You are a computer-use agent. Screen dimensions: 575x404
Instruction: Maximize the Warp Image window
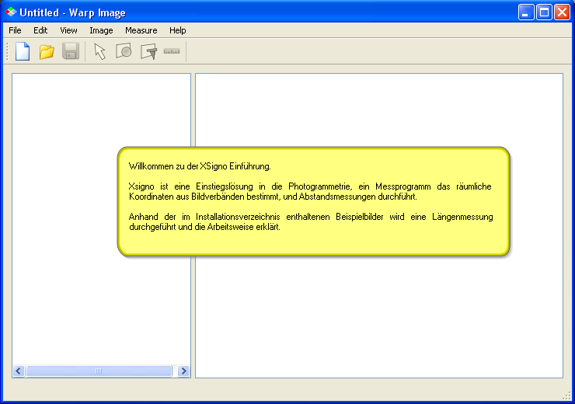[544, 12]
